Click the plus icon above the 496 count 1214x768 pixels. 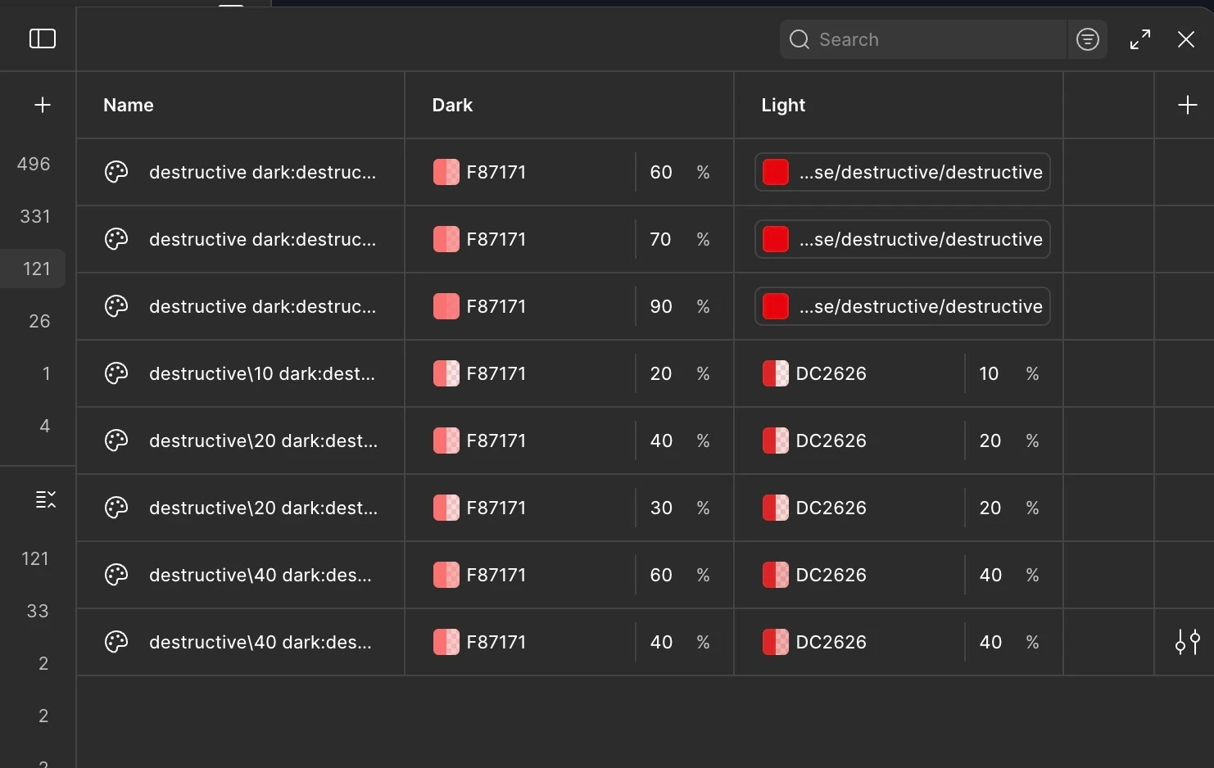(43, 105)
